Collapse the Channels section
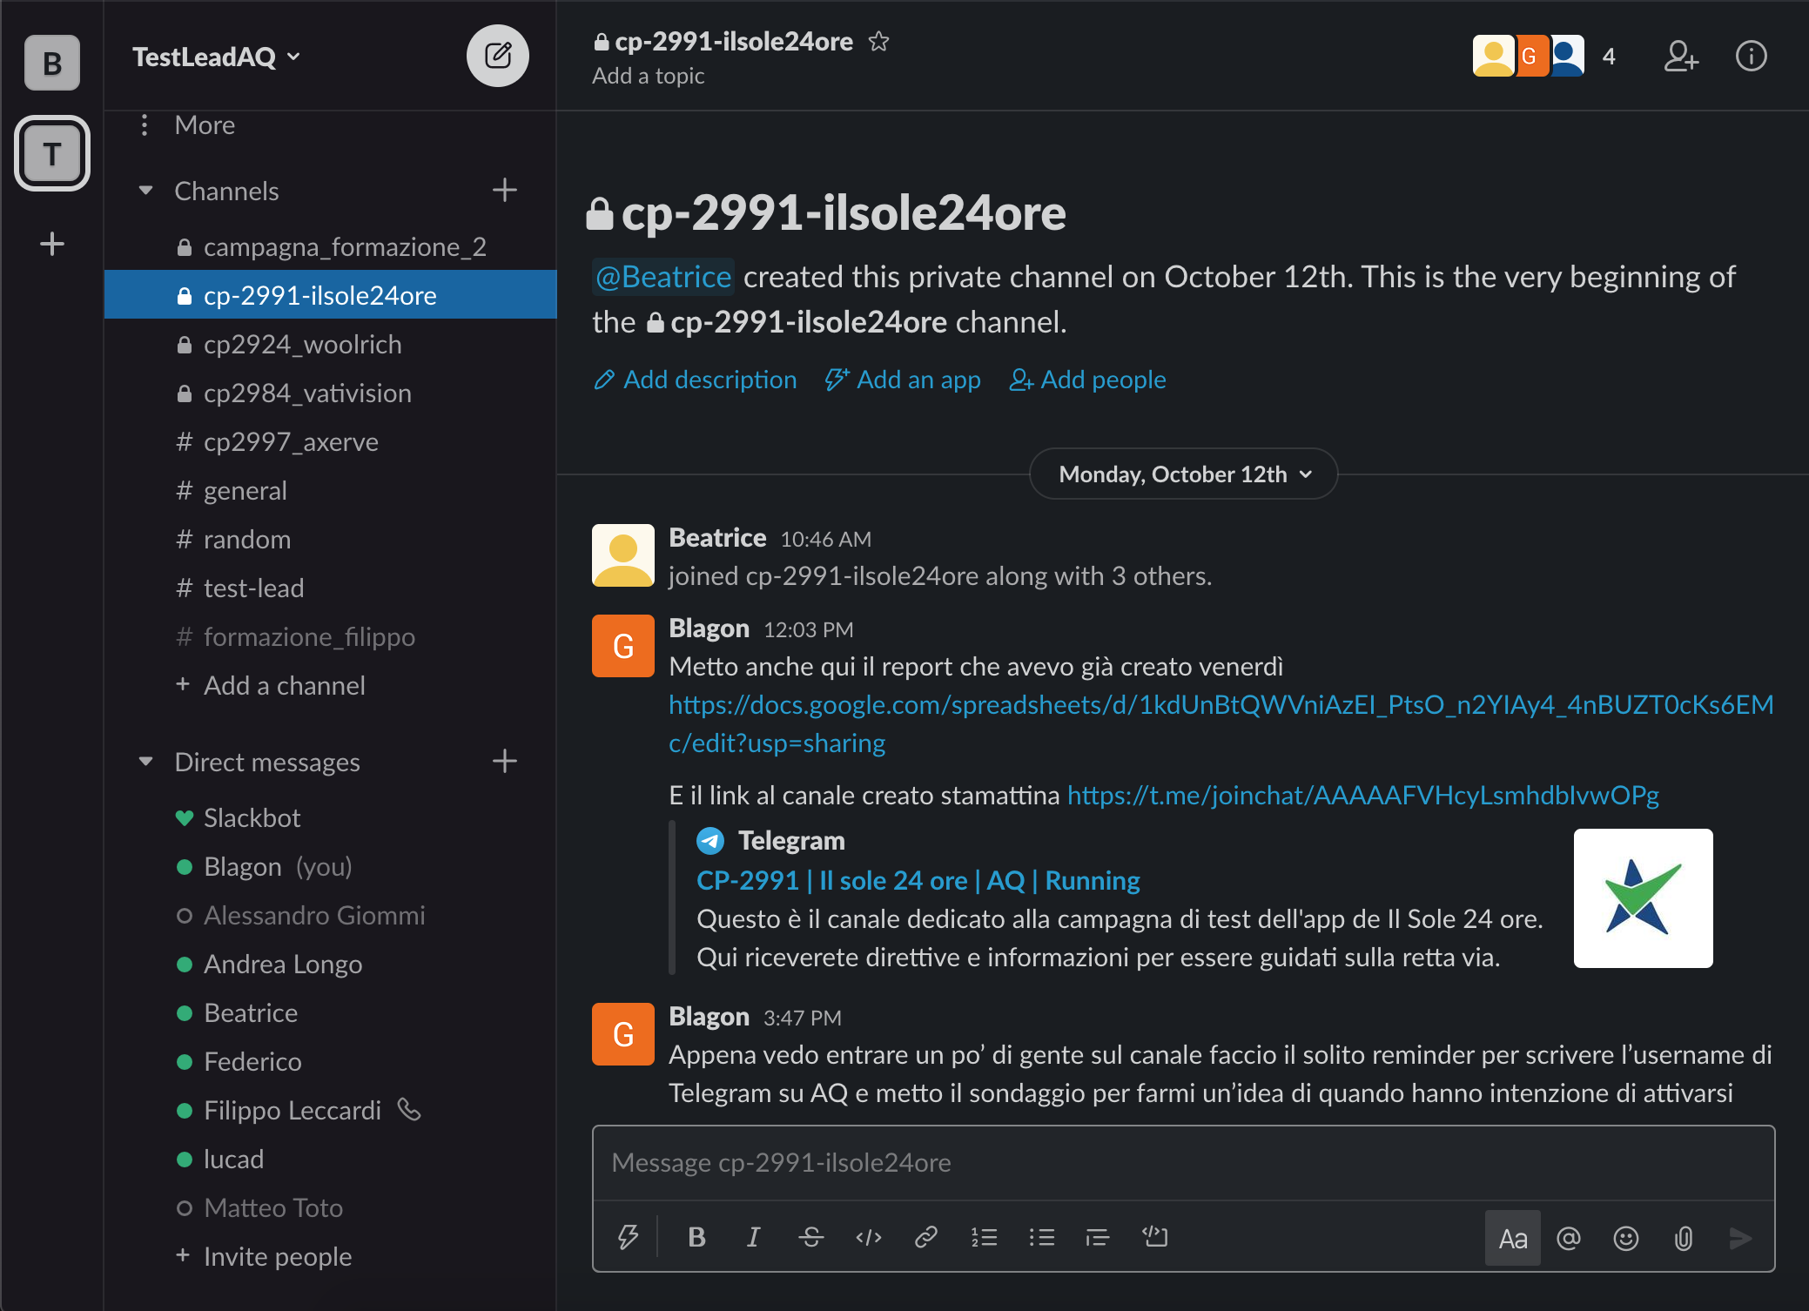 pos(146,190)
